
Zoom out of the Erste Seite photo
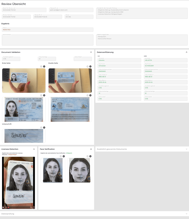tap(41, 66)
